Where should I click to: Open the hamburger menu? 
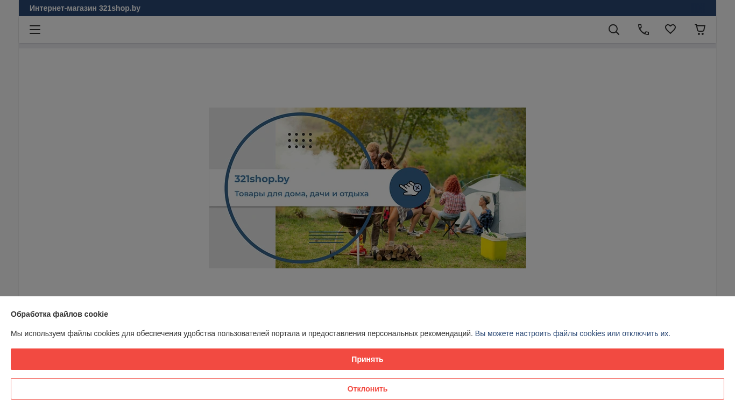pyautogui.click(x=35, y=30)
